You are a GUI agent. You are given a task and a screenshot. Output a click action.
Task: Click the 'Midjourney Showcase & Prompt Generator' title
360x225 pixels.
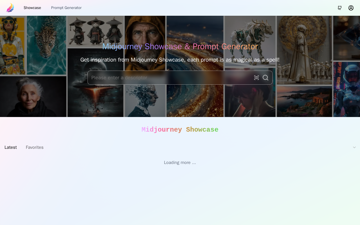(180, 46)
